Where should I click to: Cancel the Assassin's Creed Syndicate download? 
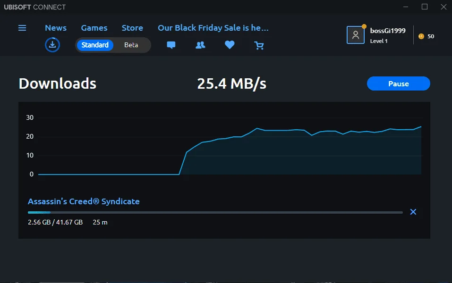coord(413,212)
